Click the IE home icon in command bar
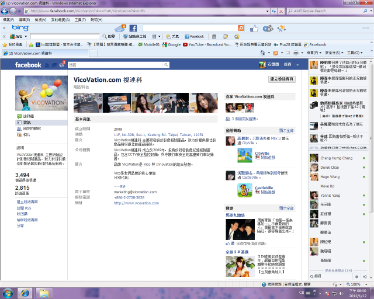374x299 pixels. click(262, 53)
